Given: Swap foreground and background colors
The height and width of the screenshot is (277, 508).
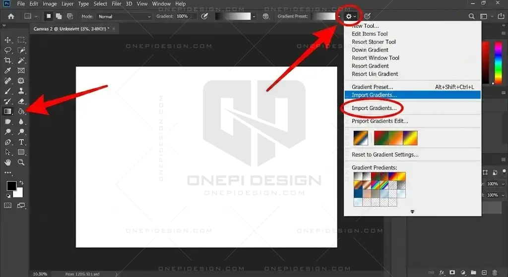Looking at the screenshot, I should pyautogui.click(x=21, y=183).
